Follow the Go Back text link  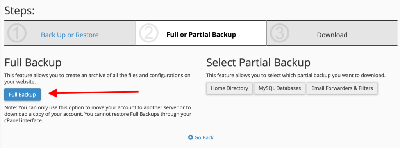point(204,137)
